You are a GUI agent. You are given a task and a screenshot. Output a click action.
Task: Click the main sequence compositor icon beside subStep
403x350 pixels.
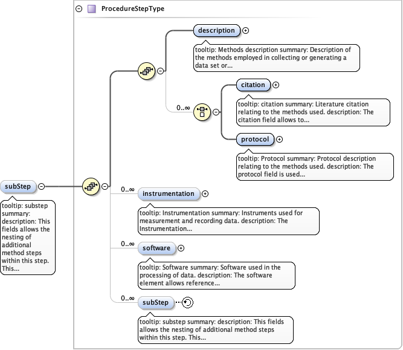pyautogui.click(x=91, y=186)
